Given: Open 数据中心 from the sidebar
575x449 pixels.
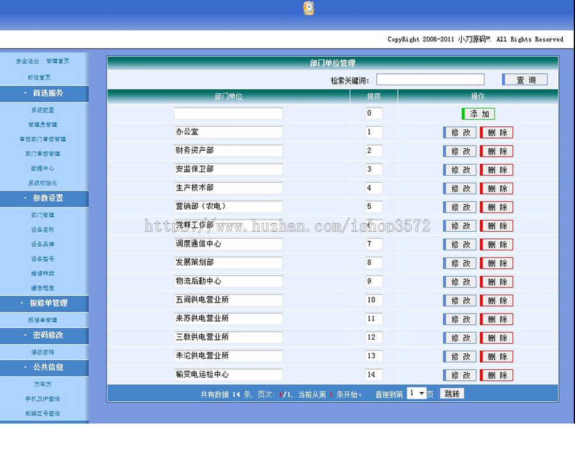Looking at the screenshot, I should 45,169.
